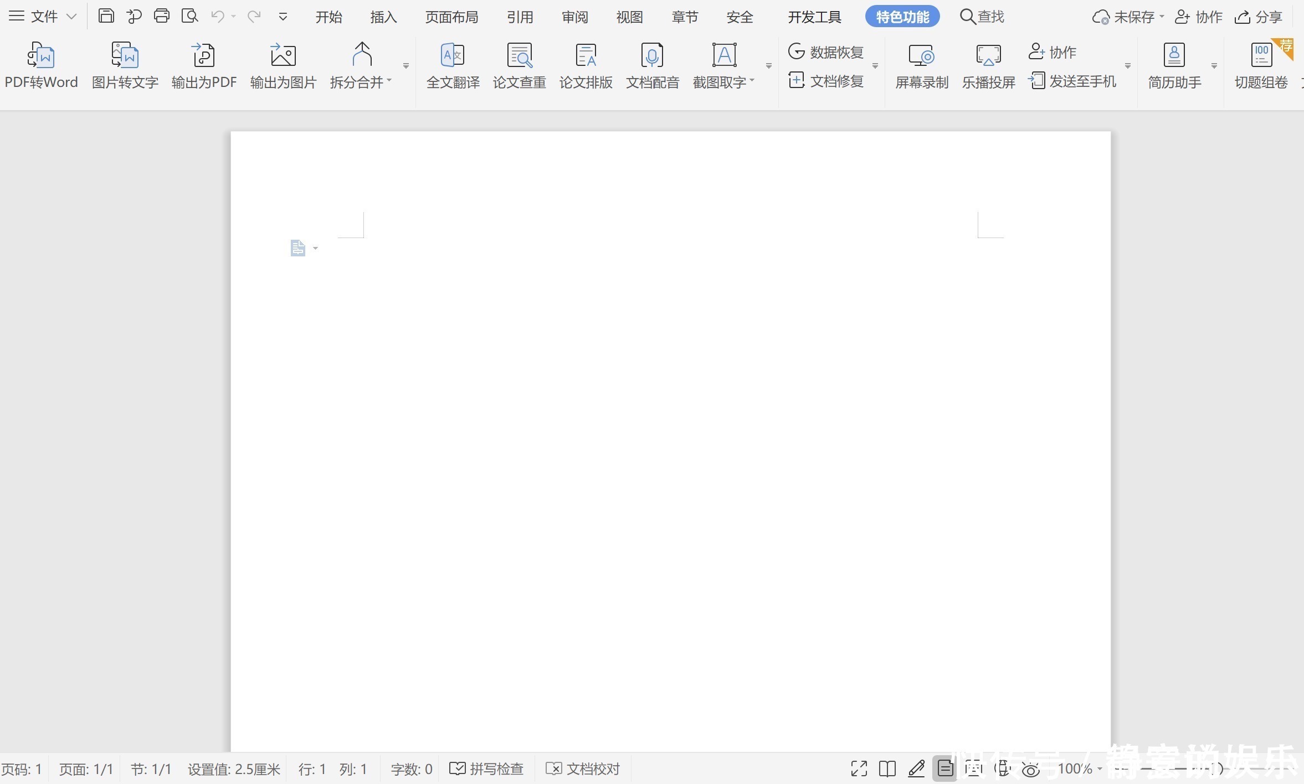Toggle 文档校对 in status bar

click(583, 768)
